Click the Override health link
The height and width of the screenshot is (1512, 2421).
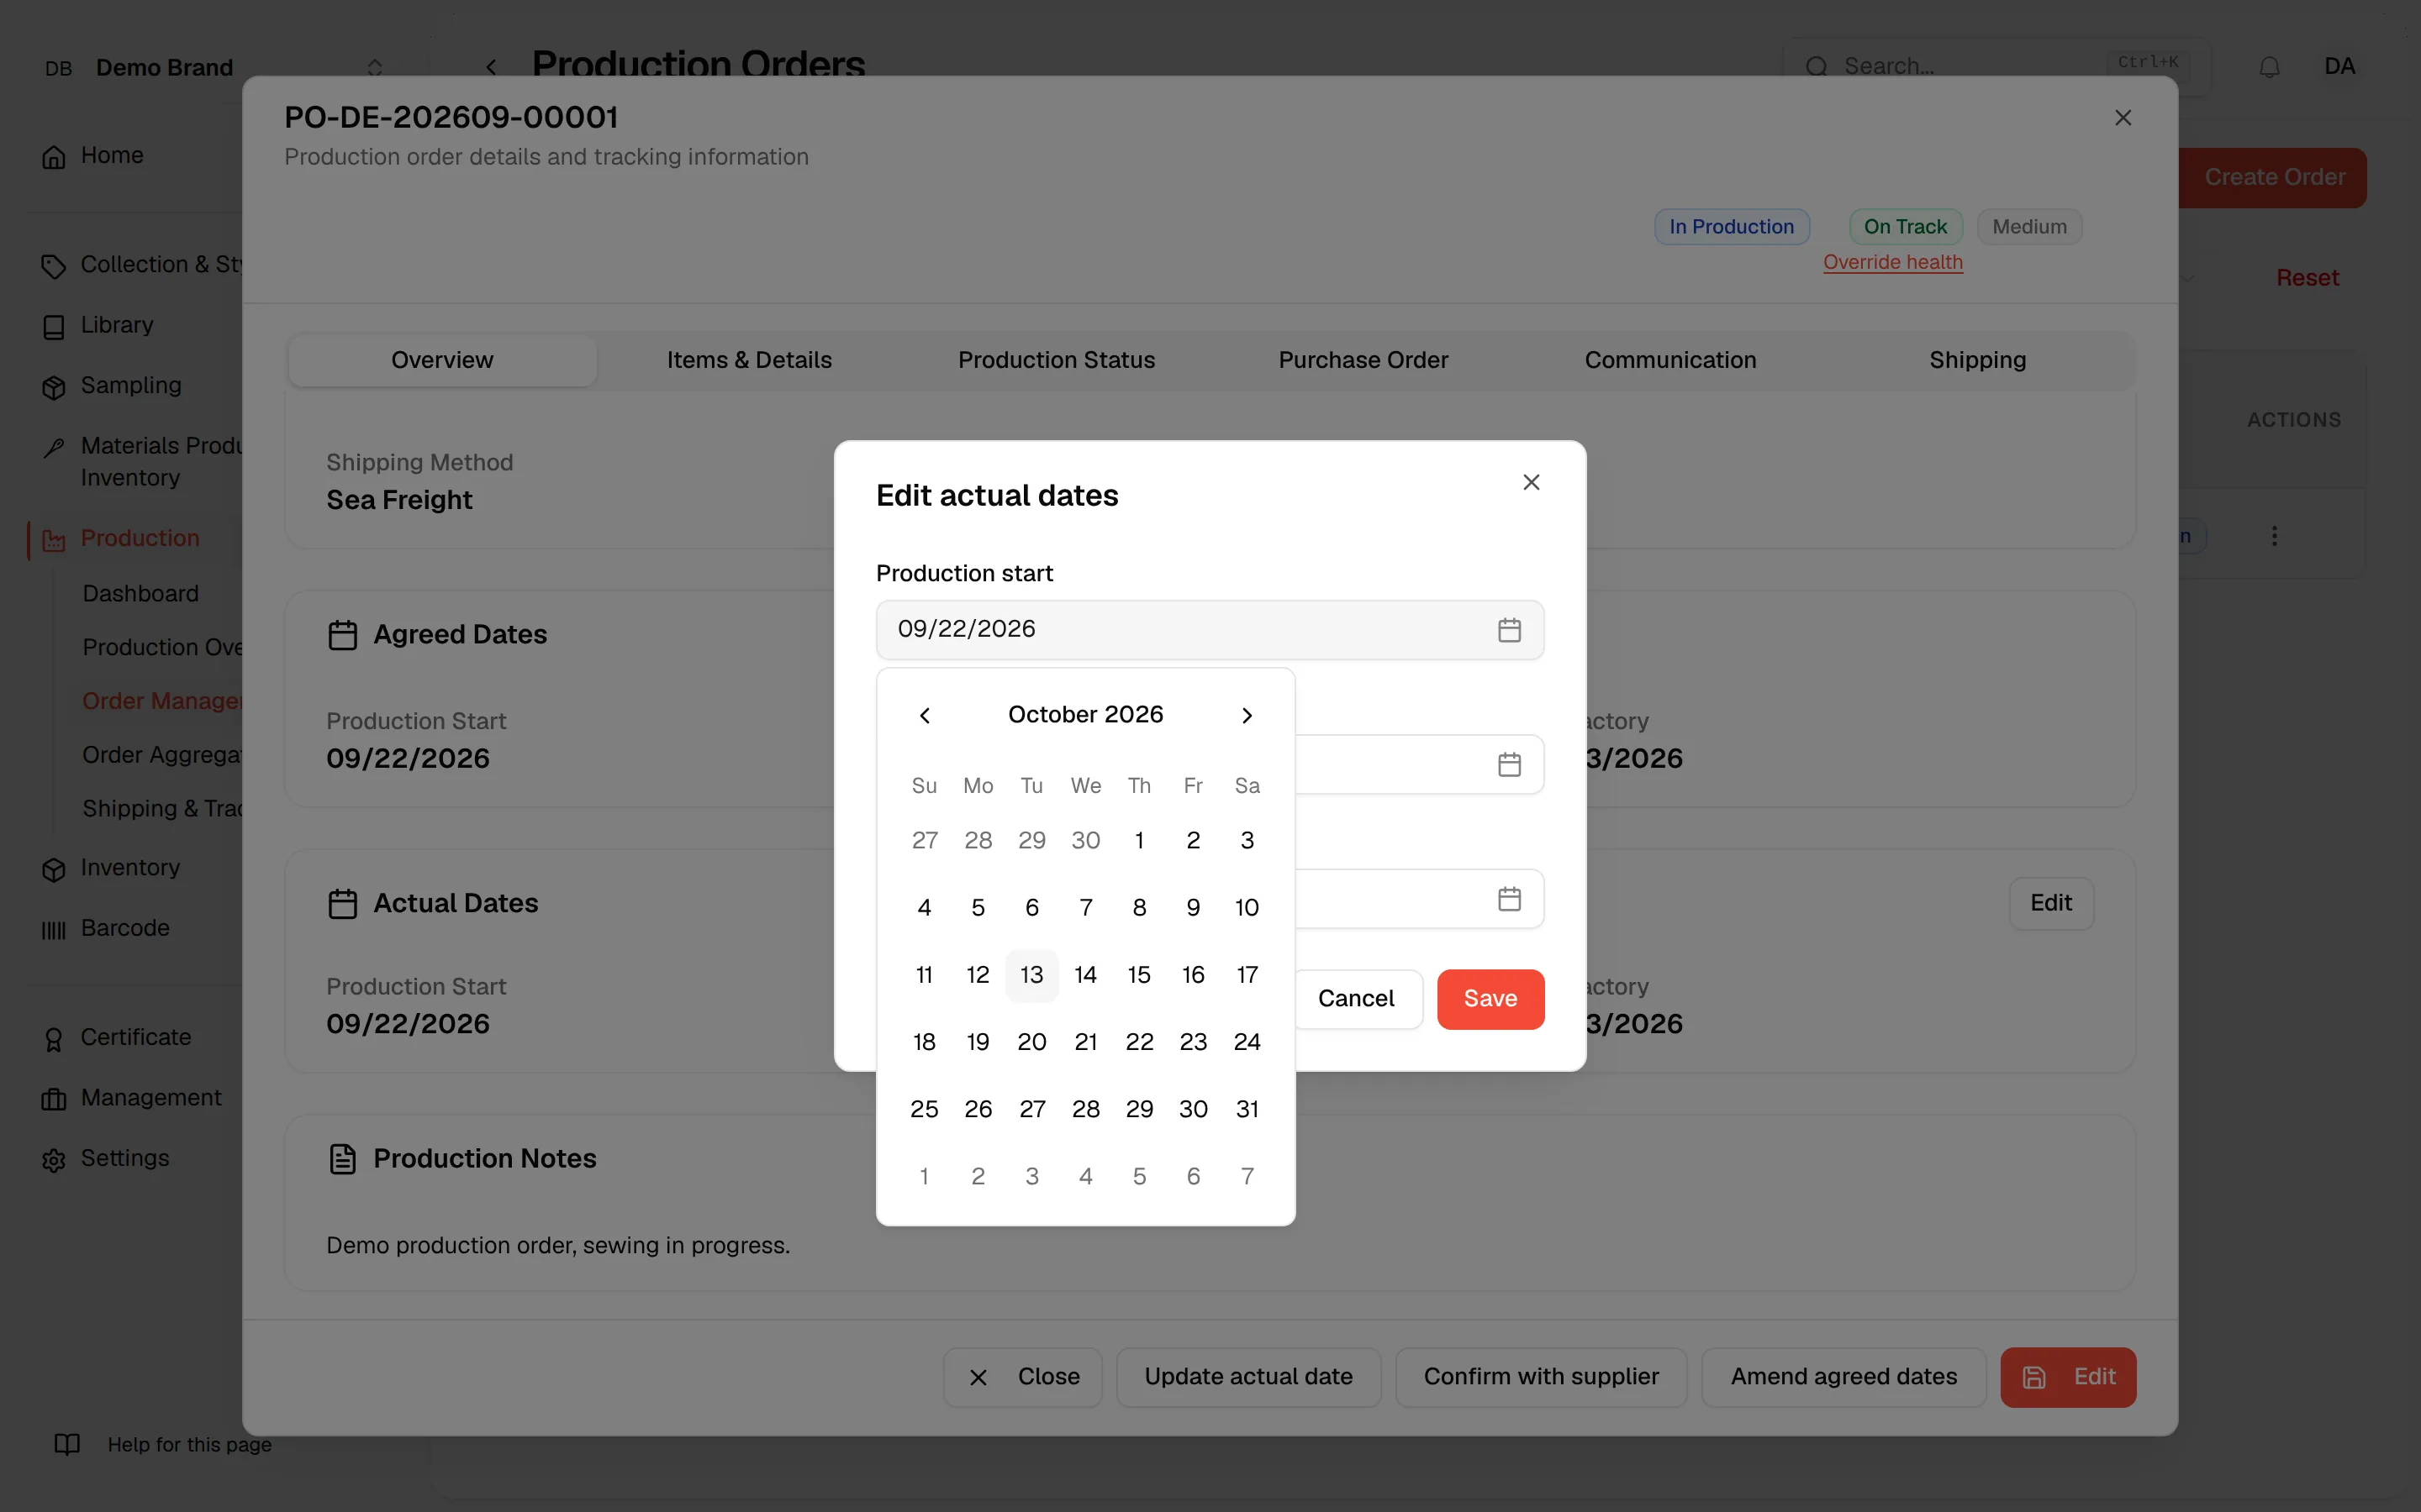pos(1893,262)
